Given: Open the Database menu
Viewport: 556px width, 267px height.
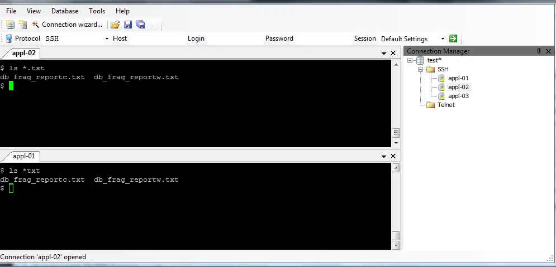Looking at the screenshot, I should [65, 11].
